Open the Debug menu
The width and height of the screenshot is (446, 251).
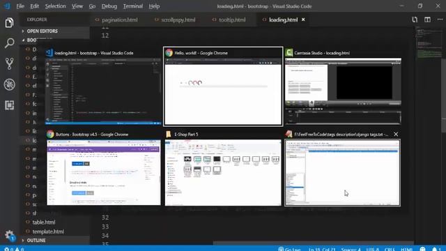click(x=109, y=6)
